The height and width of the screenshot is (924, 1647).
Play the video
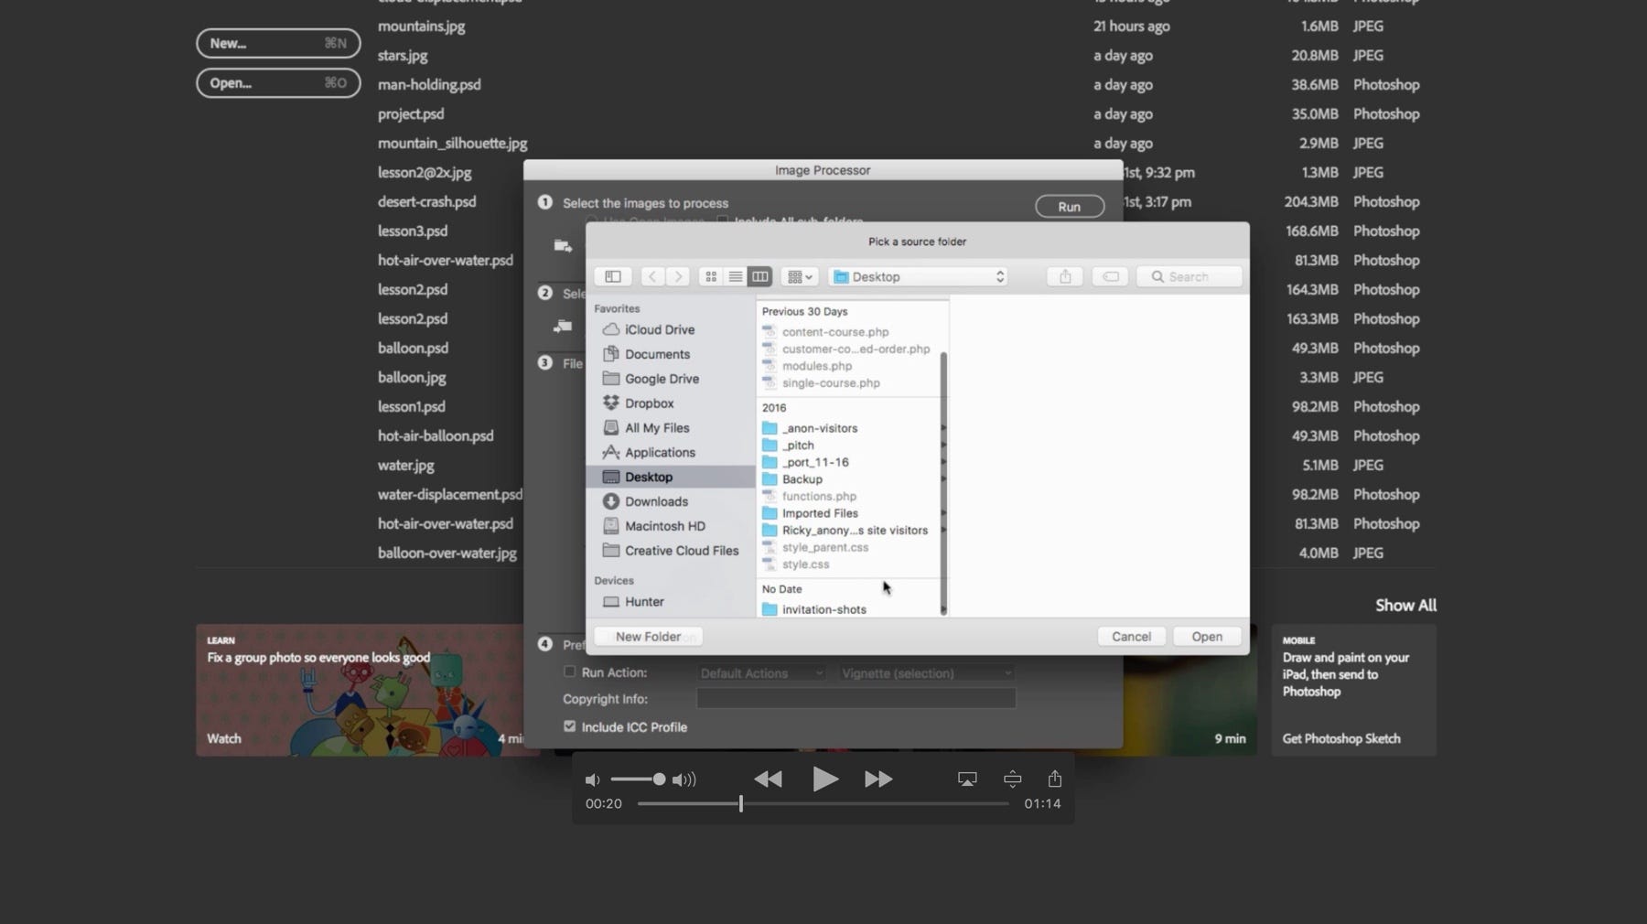[x=824, y=779]
